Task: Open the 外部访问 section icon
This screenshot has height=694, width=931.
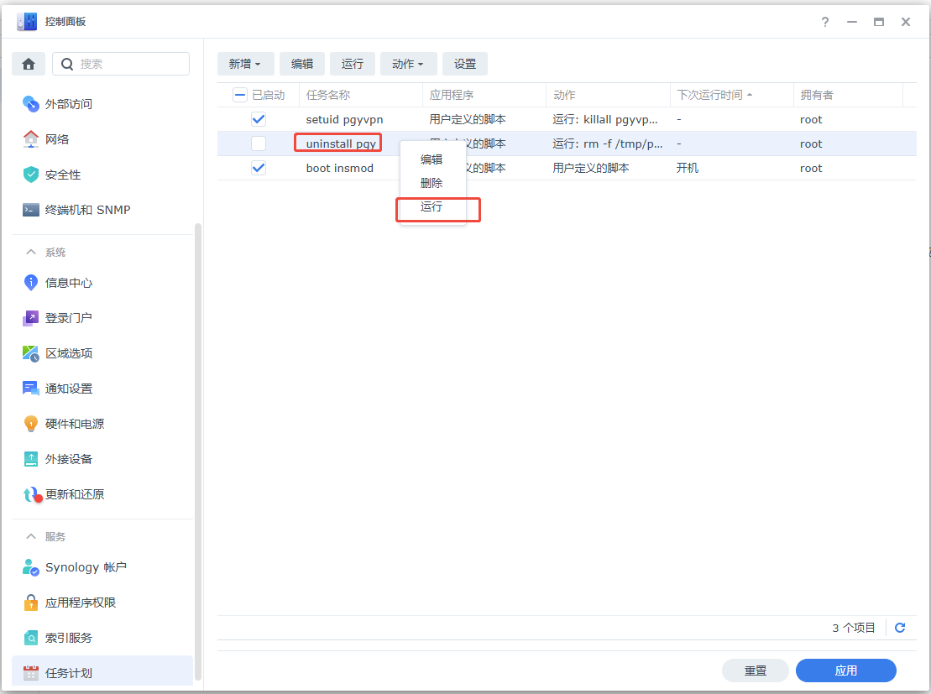Action: pyautogui.click(x=31, y=104)
